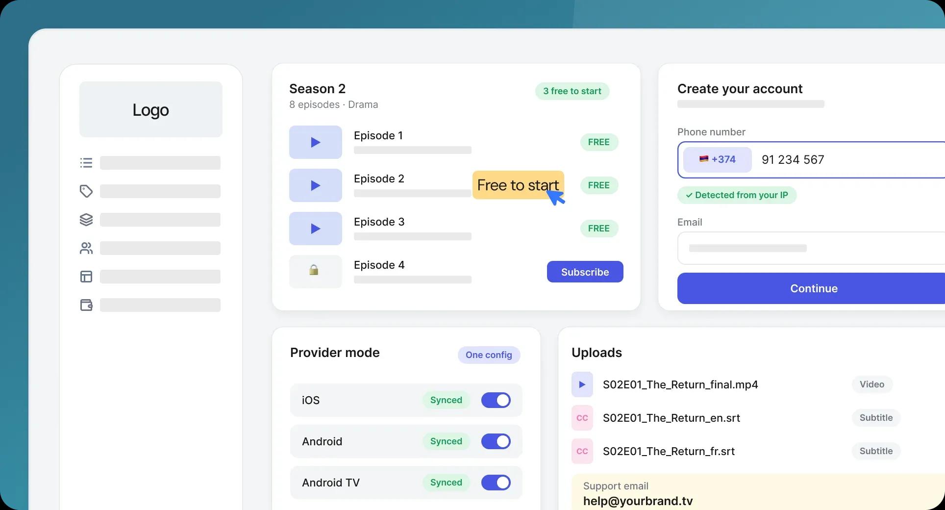Play Episode 1 thumbnail
Image resolution: width=945 pixels, height=510 pixels.
click(316, 142)
